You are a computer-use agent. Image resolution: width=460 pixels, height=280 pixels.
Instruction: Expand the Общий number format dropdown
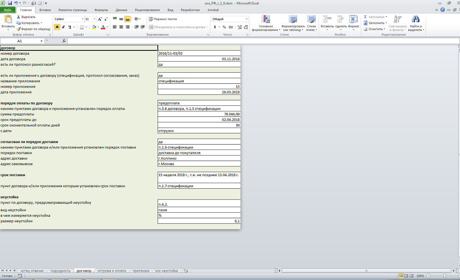(x=247, y=19)
